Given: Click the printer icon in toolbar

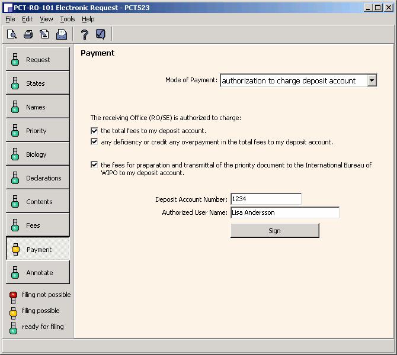Looking at the screenshot, I should click(x=28, y=34).
